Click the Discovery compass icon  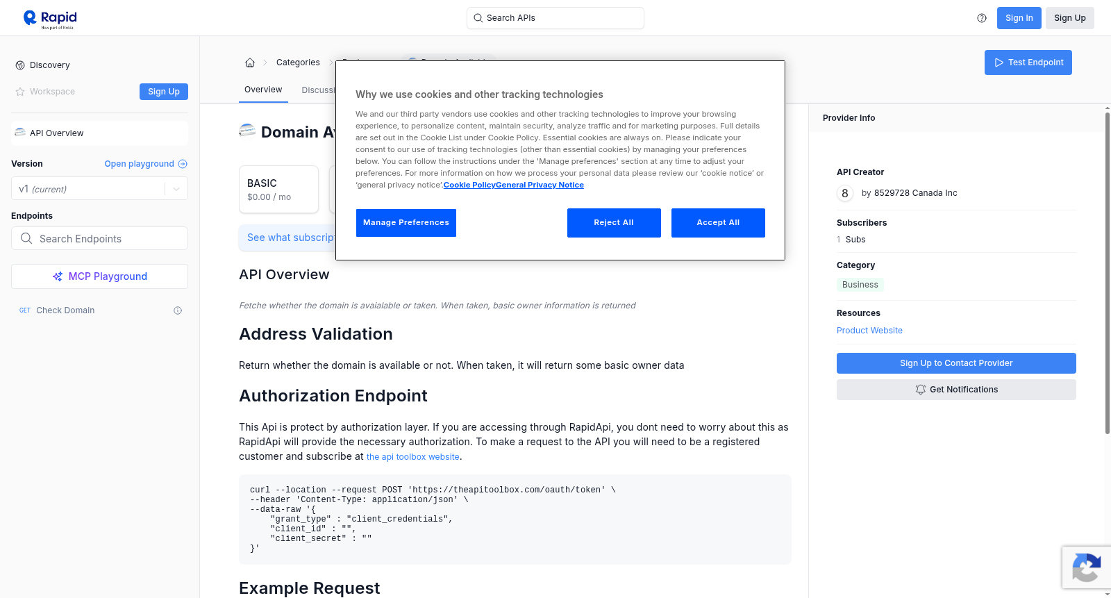[20, 65]
